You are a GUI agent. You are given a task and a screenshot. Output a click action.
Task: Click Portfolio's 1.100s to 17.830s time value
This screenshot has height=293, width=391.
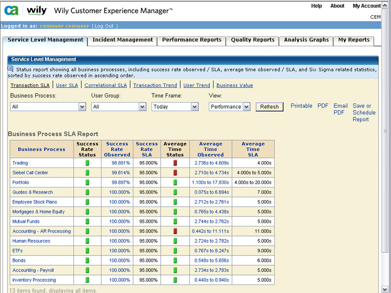210,182
